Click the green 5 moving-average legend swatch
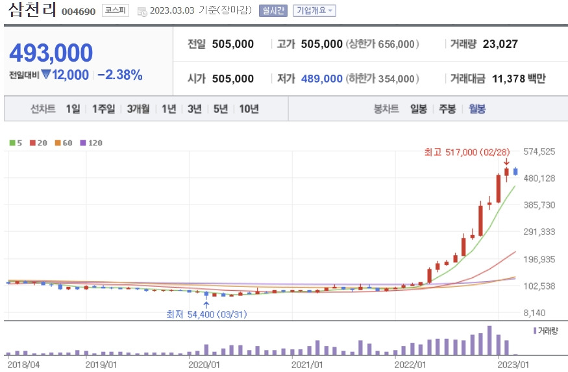Viewport: 568px width, 372px height. click(12, 143)
